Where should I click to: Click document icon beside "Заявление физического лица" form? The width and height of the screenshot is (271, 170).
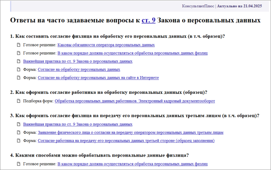(18, 132)
